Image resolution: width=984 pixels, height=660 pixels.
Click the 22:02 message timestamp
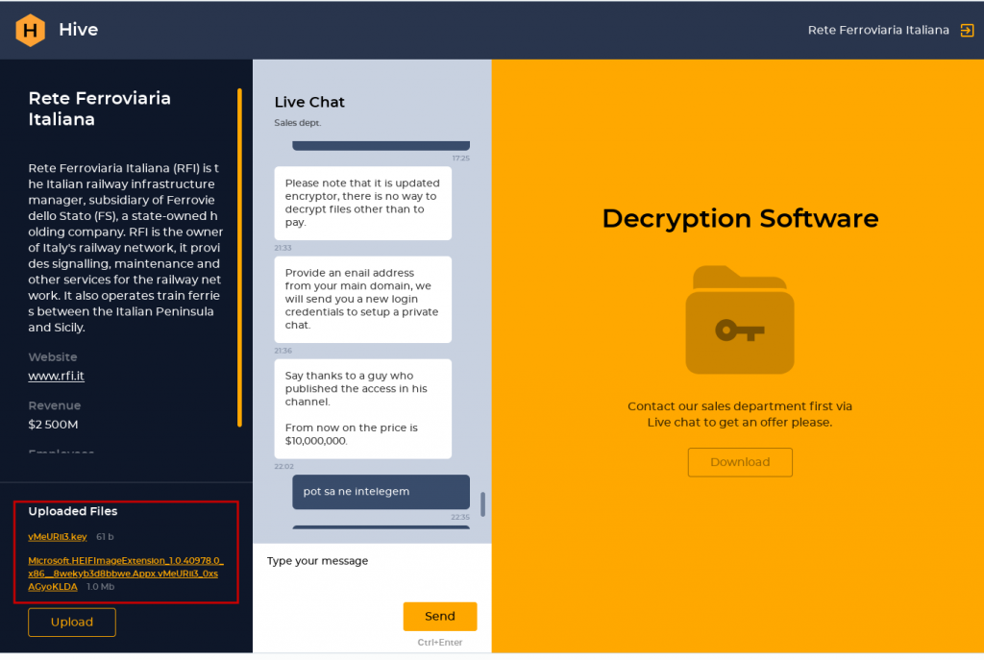click(283, 466)
